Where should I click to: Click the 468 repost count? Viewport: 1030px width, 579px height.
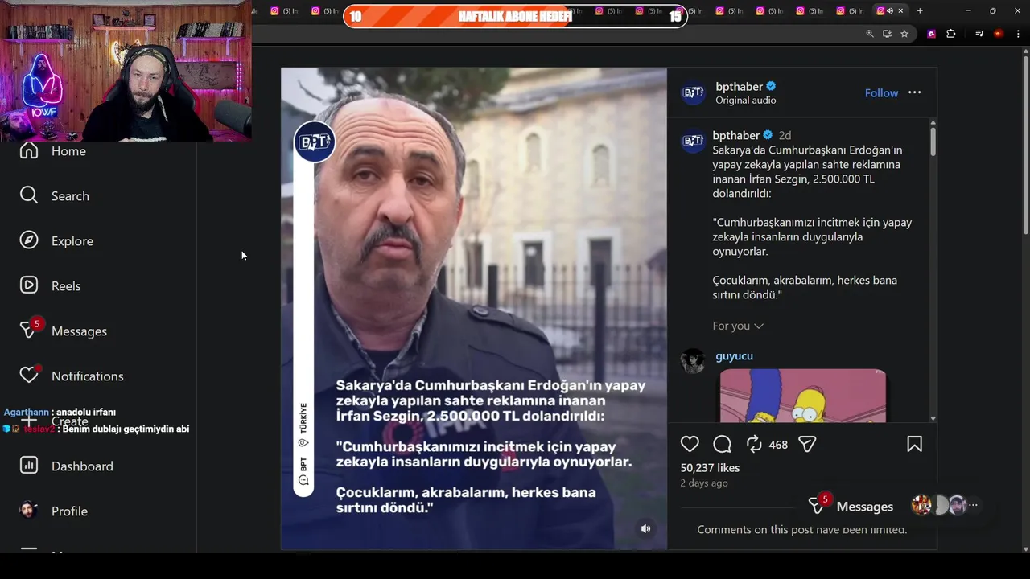[x=778, y=444]
